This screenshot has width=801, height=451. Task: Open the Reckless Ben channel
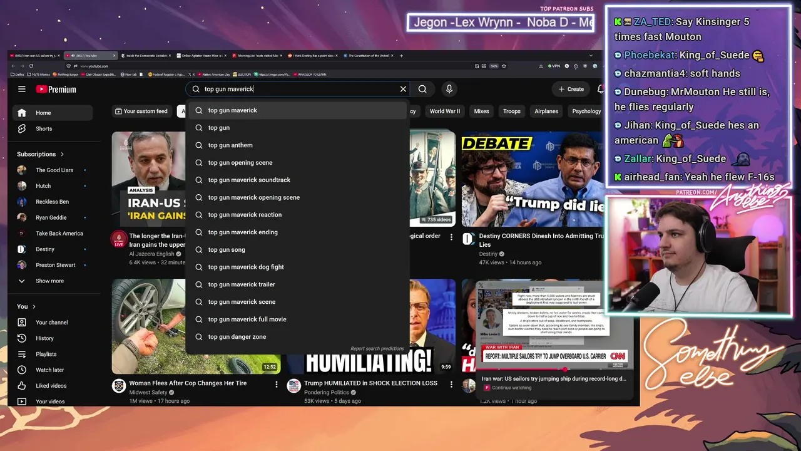[x=53, y=202]
